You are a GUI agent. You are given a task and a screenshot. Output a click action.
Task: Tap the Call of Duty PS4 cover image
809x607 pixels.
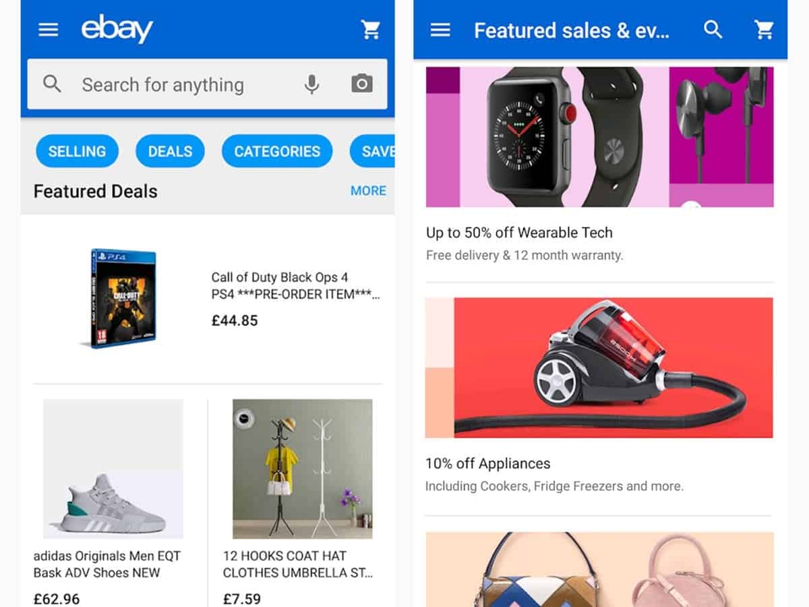click(123, 298)
